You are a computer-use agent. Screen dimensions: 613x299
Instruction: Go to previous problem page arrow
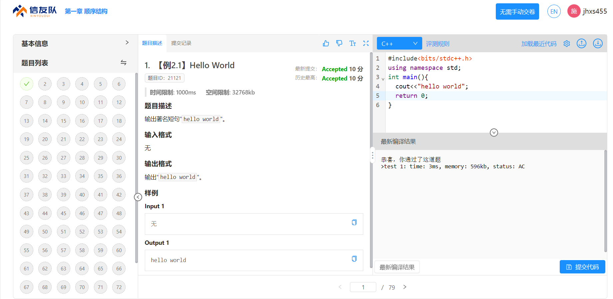pyautogui.click(x=340, y=287)
